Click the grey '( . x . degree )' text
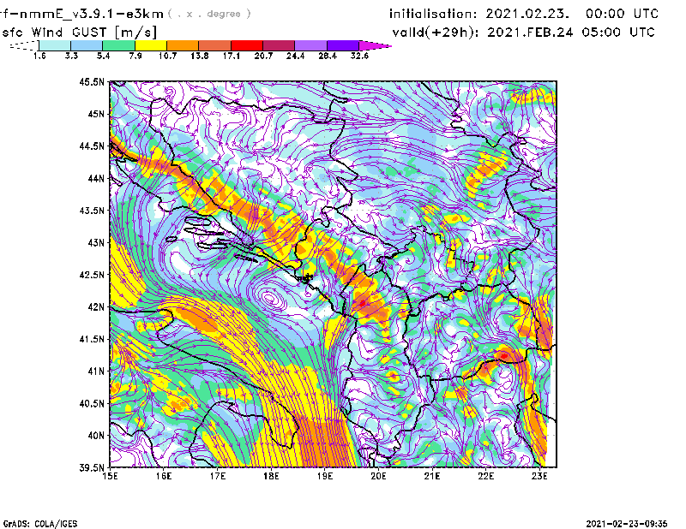 pyautogui.click(x=209, y=14)
